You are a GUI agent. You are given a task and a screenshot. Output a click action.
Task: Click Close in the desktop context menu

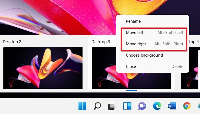(x=153, y=67)
